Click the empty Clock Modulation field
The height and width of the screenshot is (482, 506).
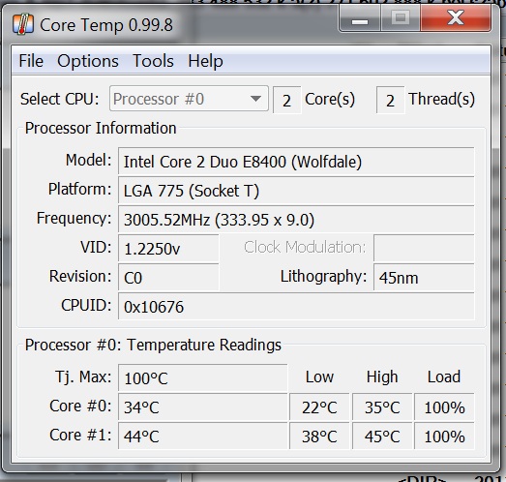point(424,248)
